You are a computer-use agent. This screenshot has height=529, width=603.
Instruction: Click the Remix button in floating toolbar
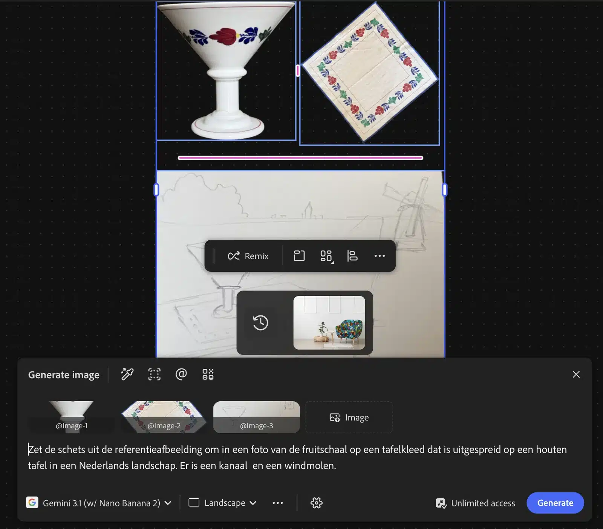248,256
